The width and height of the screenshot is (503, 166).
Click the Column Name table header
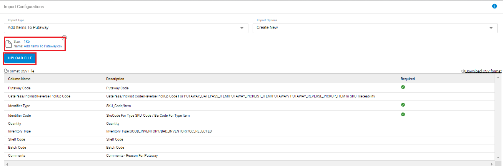coord(19,79)
